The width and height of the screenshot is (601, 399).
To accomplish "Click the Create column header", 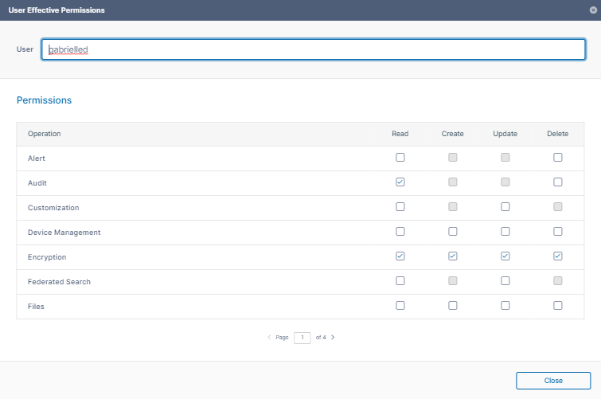I will point(453,134).
